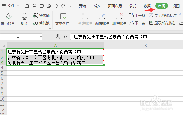
Task: Open Print Preview icon
Action: click(x=49, y=5)
